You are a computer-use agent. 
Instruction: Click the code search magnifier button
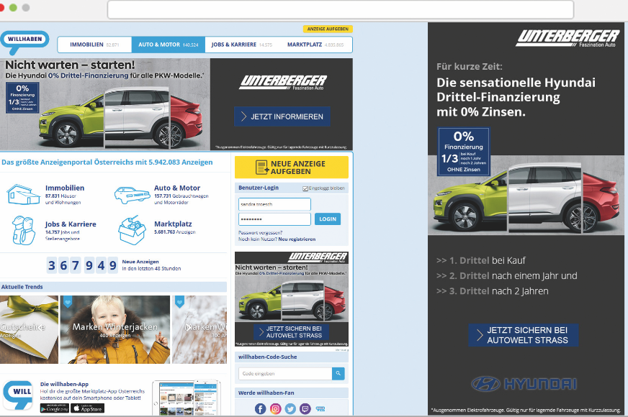pos(338,373)
